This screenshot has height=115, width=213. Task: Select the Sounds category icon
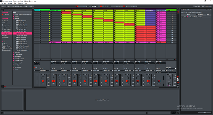click(2, 21)
